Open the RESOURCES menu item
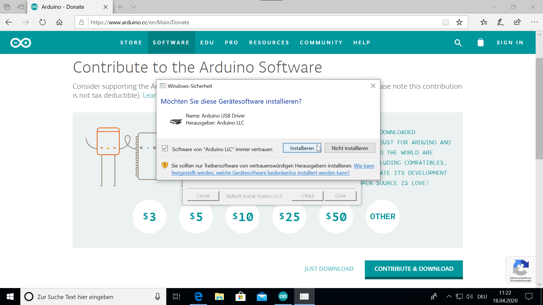 [x=269, y=43]
